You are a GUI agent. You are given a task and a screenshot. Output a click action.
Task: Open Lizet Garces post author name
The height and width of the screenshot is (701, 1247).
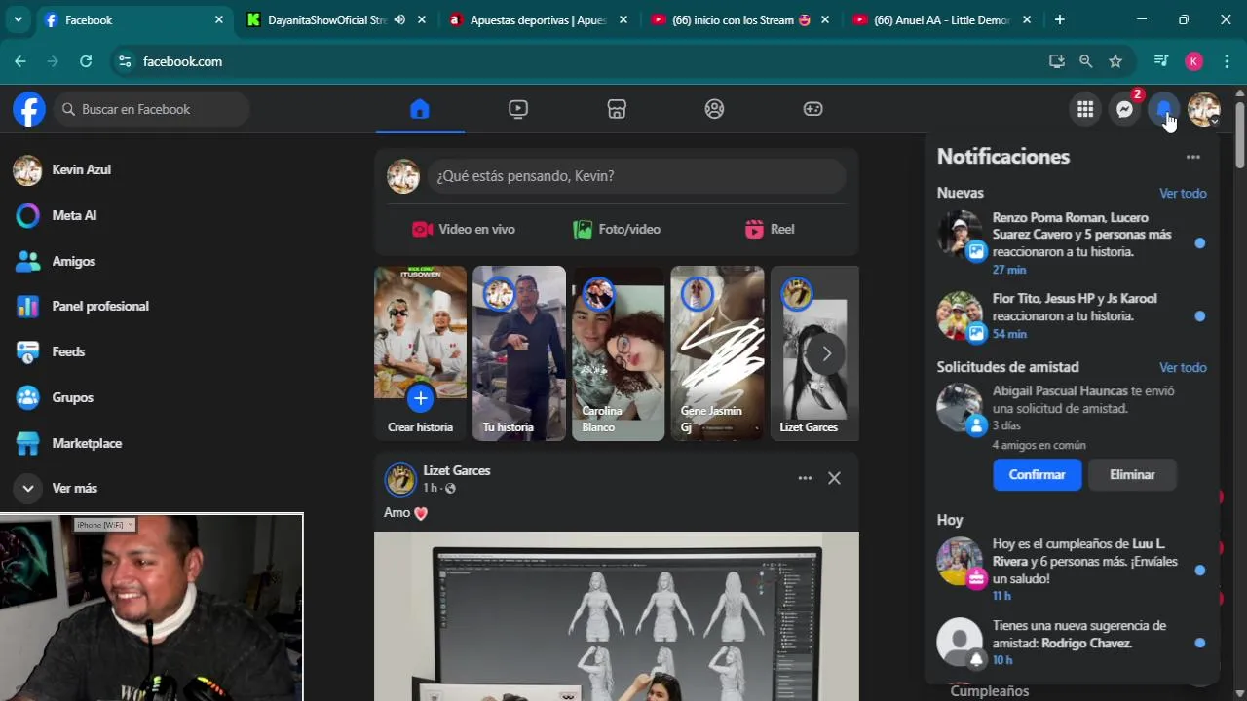point(456,470)
